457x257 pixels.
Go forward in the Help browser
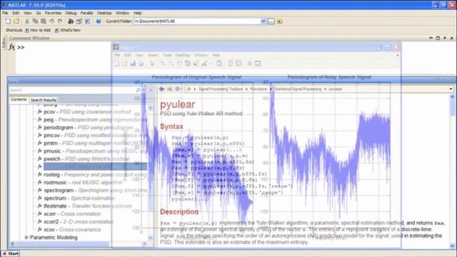click(x=170, y=89)
